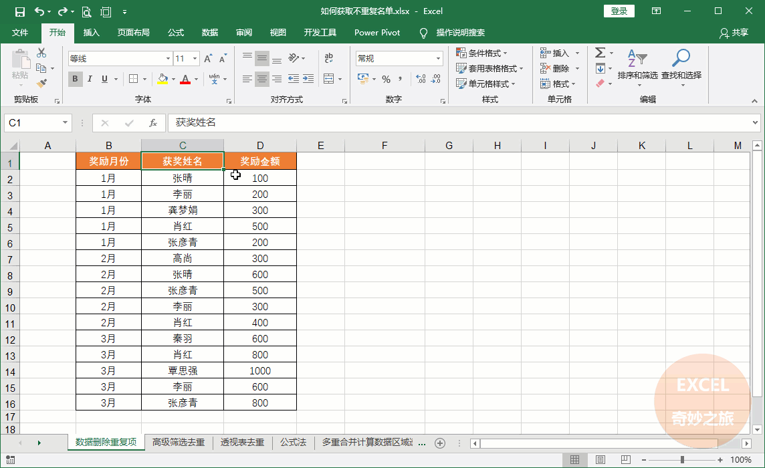This screenshot has height=468, width=765.
Task: Click the Format Painter brush icon
Action: 41,84
